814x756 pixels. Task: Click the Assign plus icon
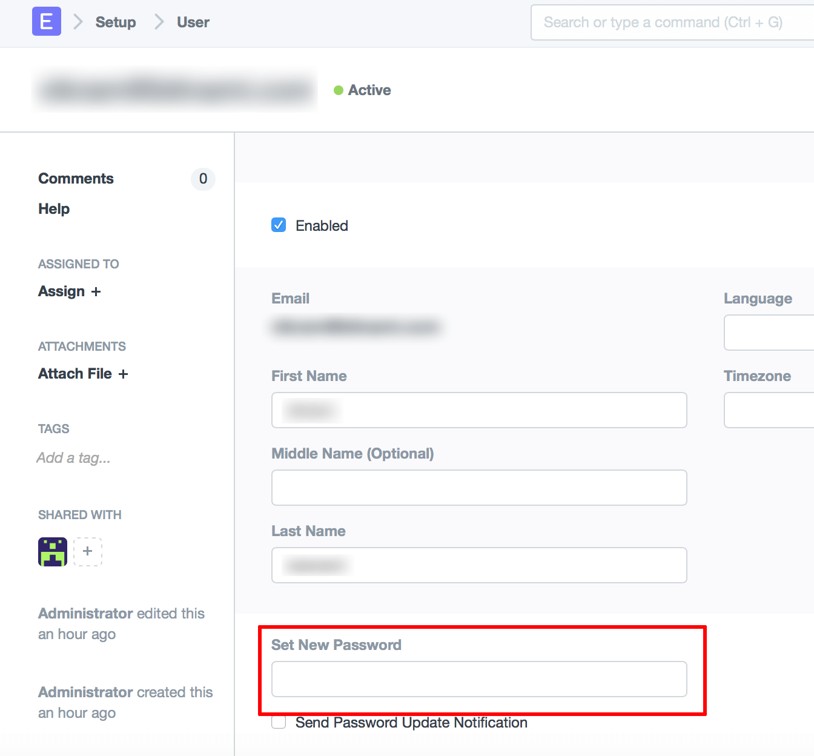[96, 291]
